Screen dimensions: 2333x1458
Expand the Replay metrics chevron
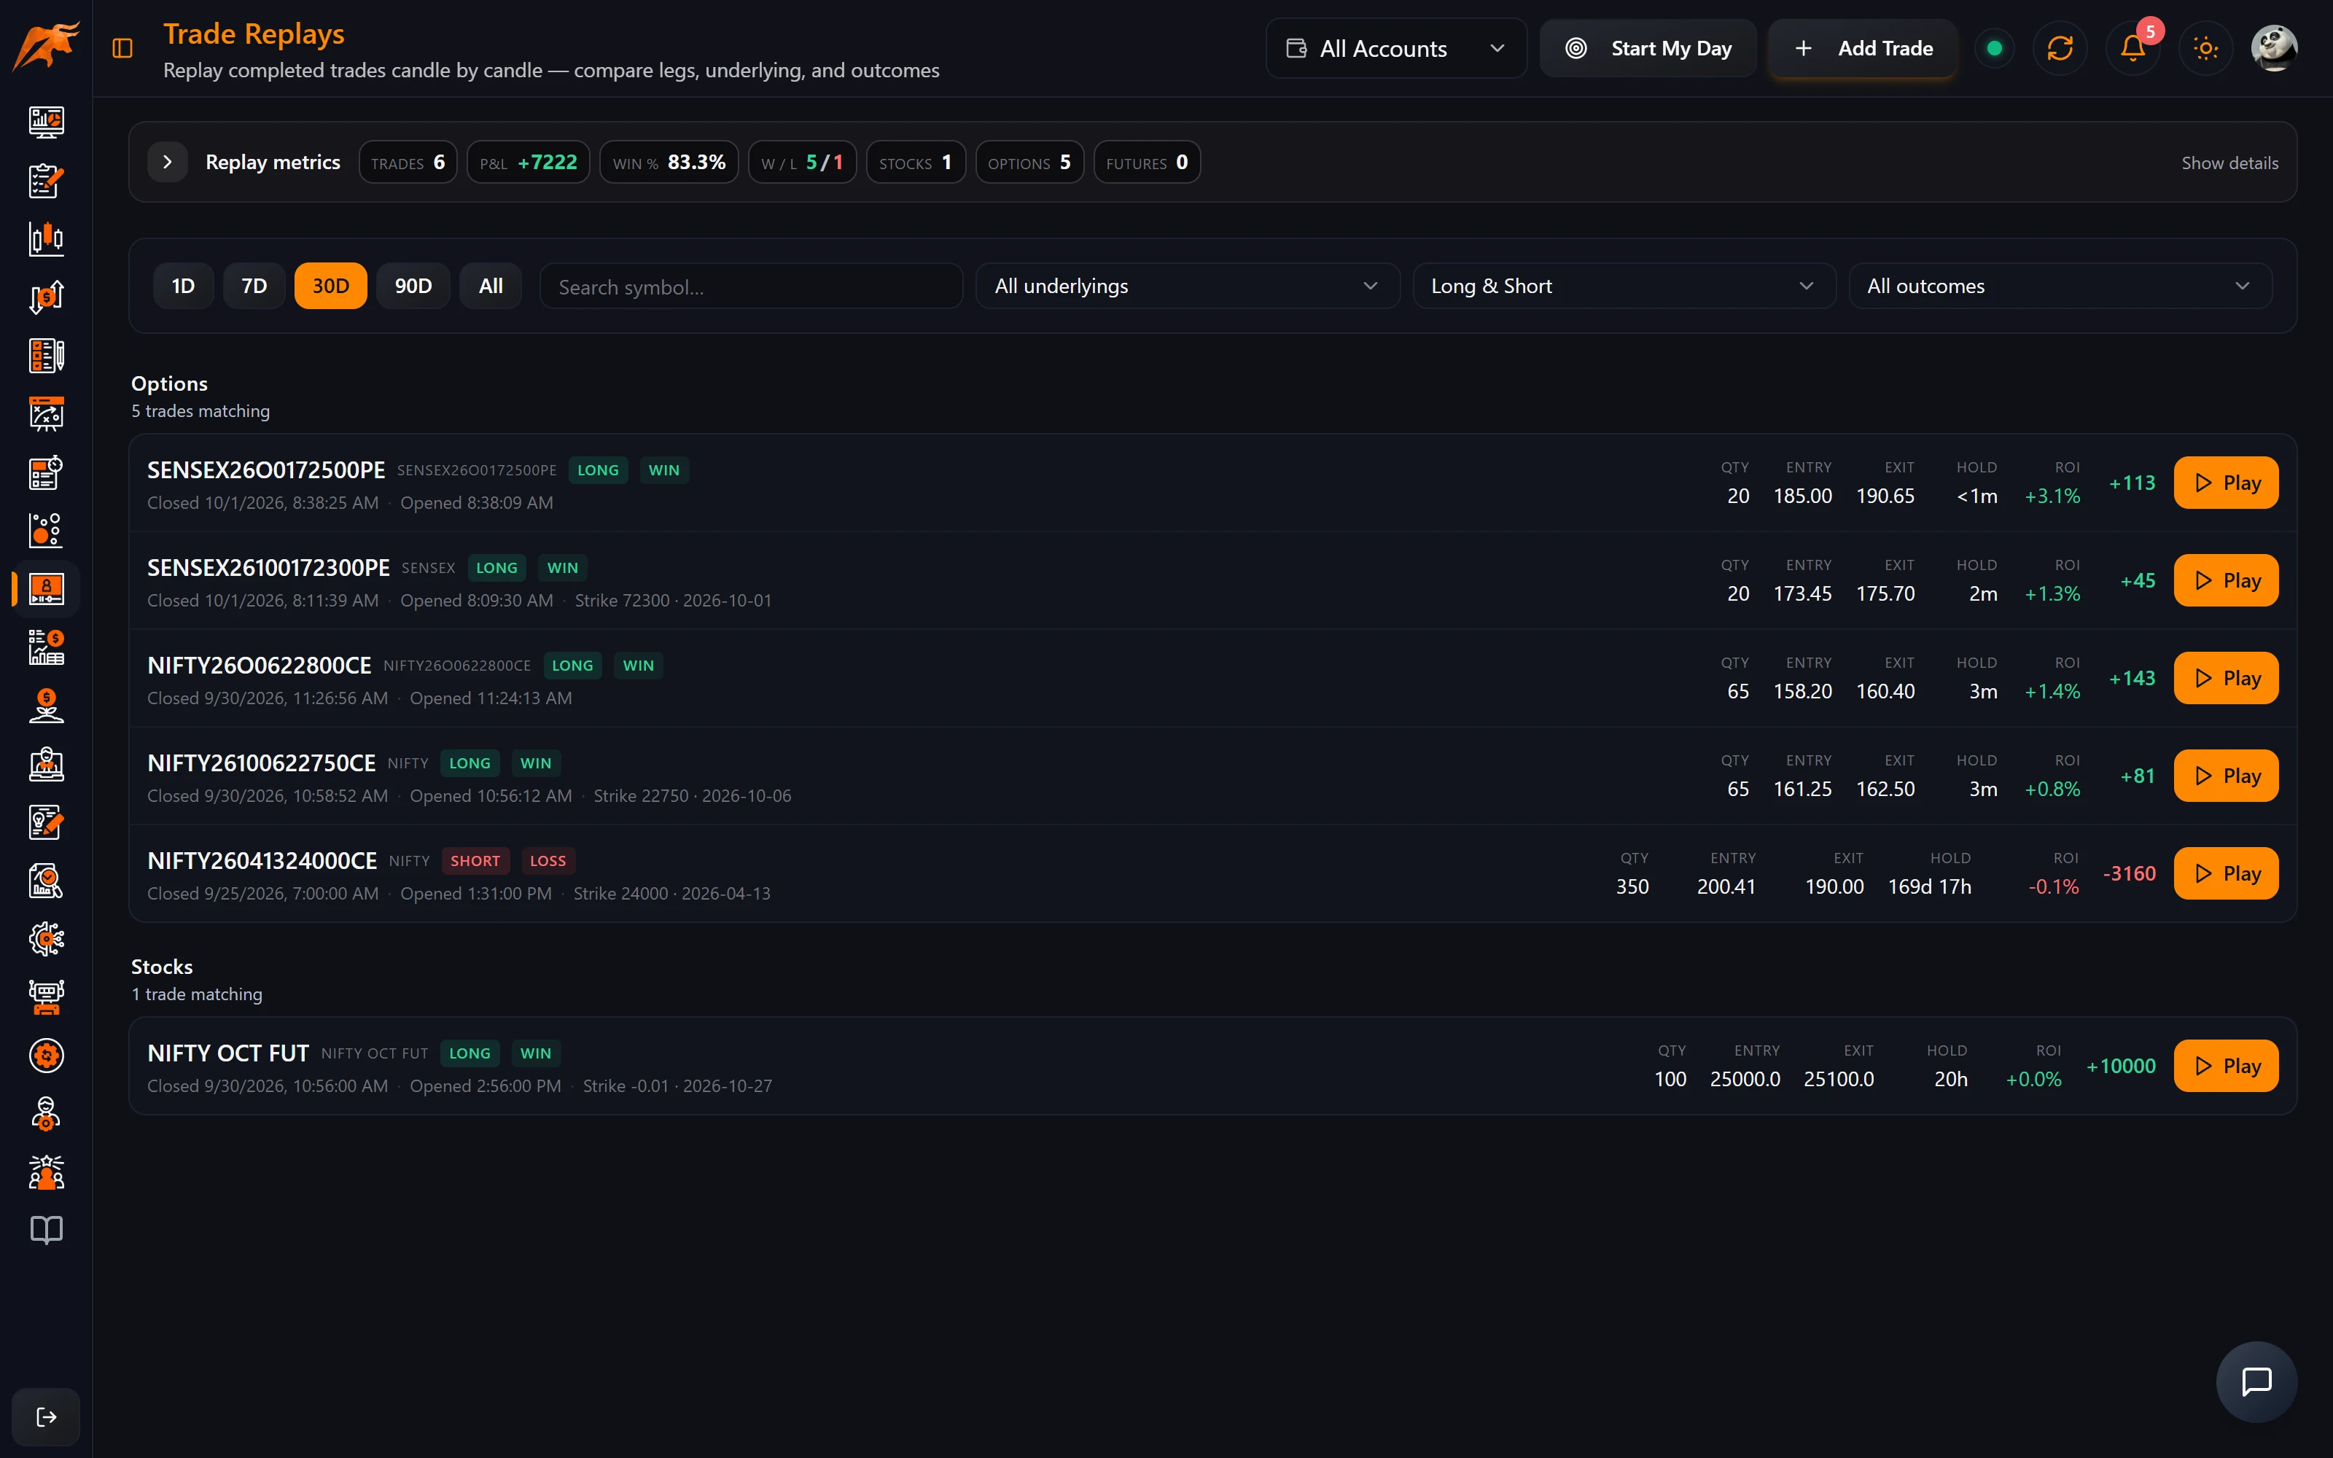tap(168, 162)
